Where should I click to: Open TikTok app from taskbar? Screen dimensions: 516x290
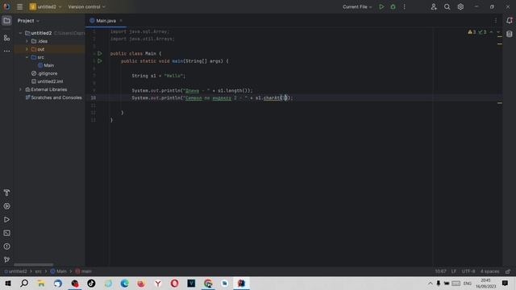click(x=91, y=283)
